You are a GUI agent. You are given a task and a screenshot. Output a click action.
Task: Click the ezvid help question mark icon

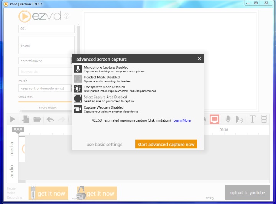coord(66,16)
